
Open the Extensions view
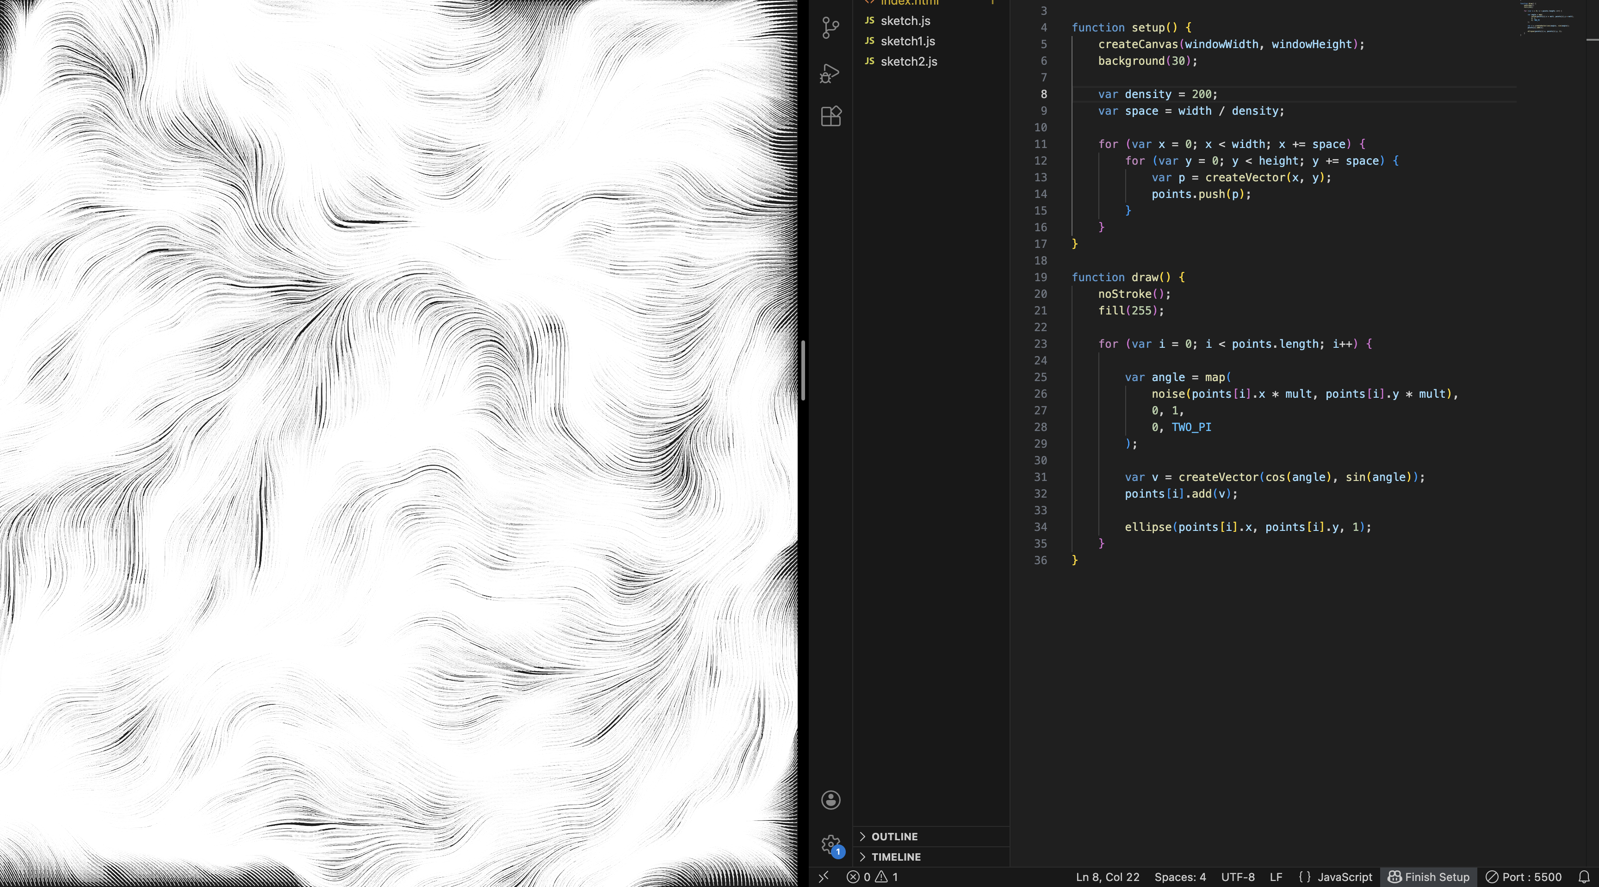pos(830,116)
